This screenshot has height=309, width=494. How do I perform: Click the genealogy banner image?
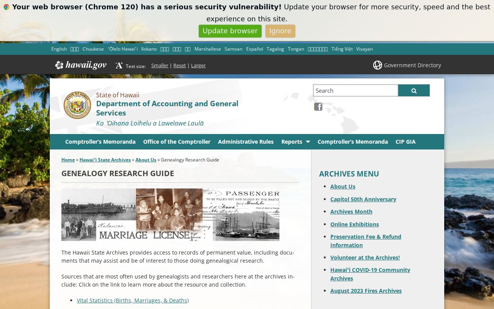[x=170, y=215]
